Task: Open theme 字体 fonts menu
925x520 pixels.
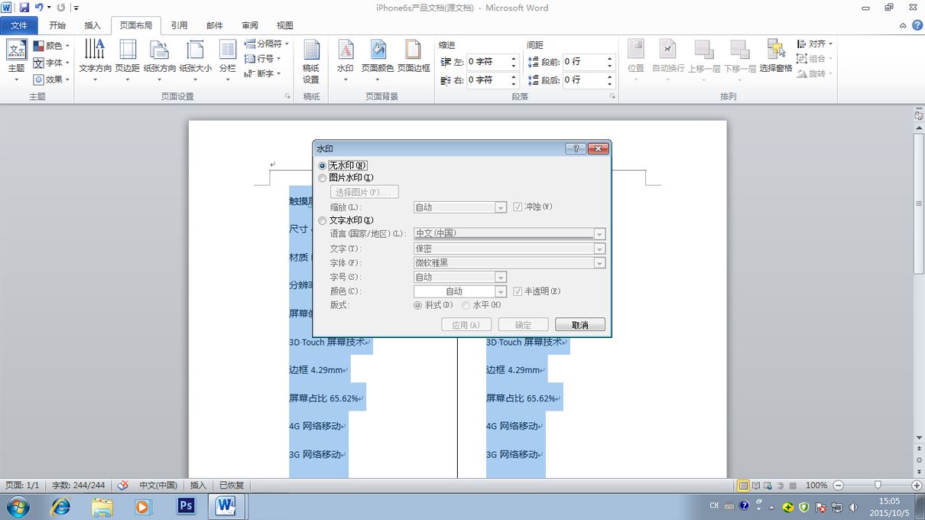Action: point(51,63)
